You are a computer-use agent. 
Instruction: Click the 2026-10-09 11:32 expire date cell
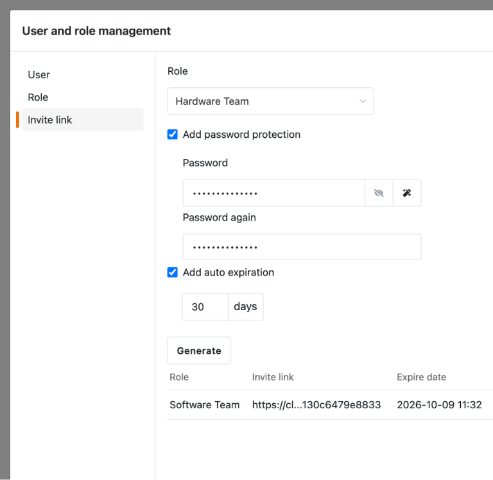tap(439, 404)
